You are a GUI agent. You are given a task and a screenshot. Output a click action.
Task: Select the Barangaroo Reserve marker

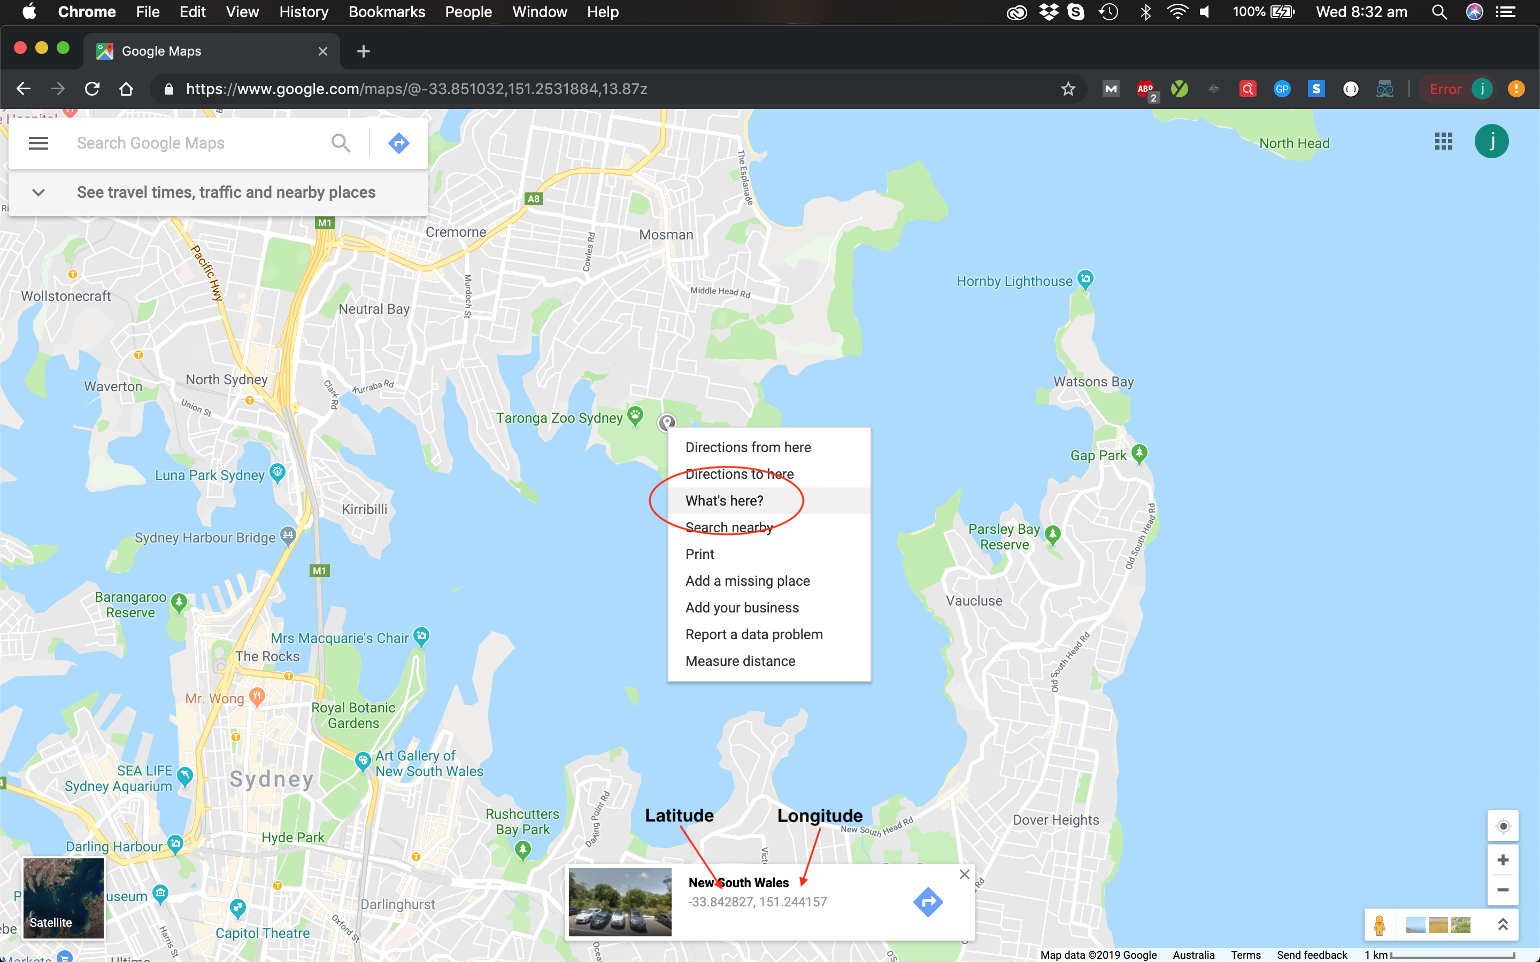[x=180, y=602]
